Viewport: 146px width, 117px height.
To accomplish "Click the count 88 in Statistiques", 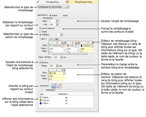I will 66,98.
